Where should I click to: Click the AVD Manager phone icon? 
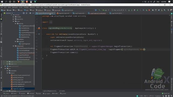tap(162, 10)
